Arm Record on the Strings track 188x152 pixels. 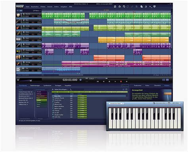point(33,65)
